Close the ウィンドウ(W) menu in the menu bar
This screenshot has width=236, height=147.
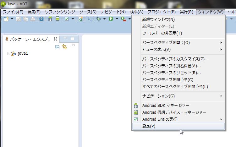point(211,12)
